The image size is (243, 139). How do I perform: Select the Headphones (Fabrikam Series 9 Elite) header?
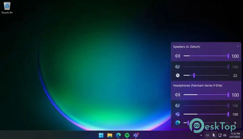pos(198,85)
